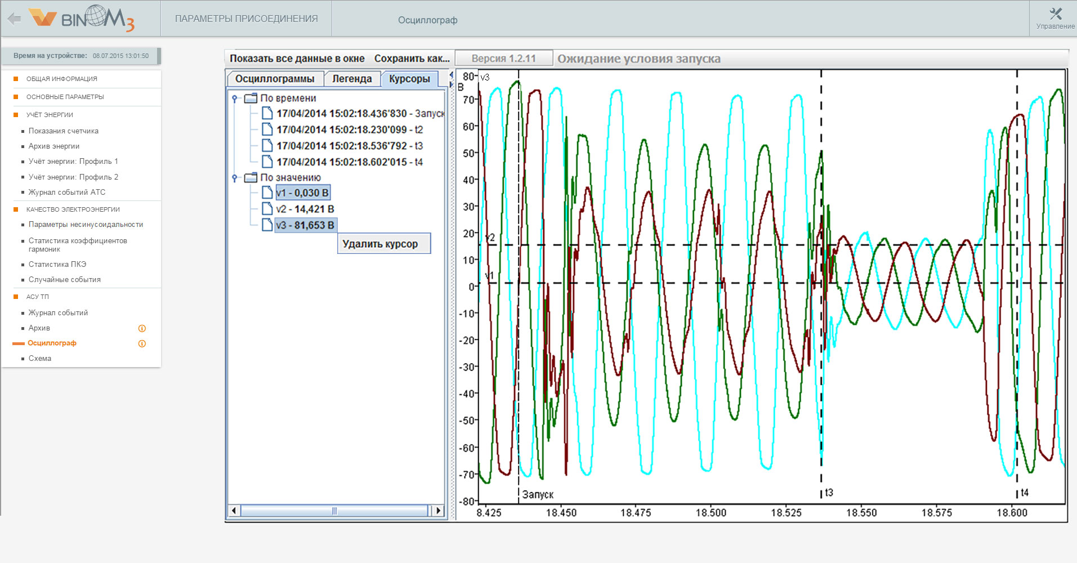Click the По времени folder icon
The image size is (1077, 563).
pos(251,98)
